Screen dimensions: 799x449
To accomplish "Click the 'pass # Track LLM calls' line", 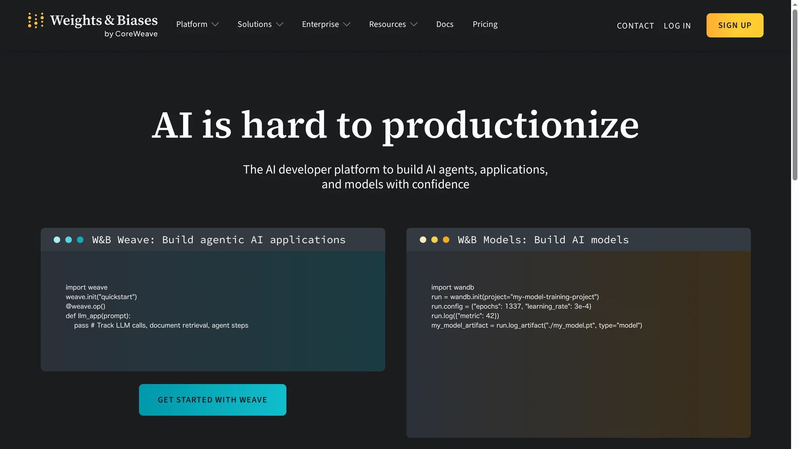I will click(x=161, y=326).
